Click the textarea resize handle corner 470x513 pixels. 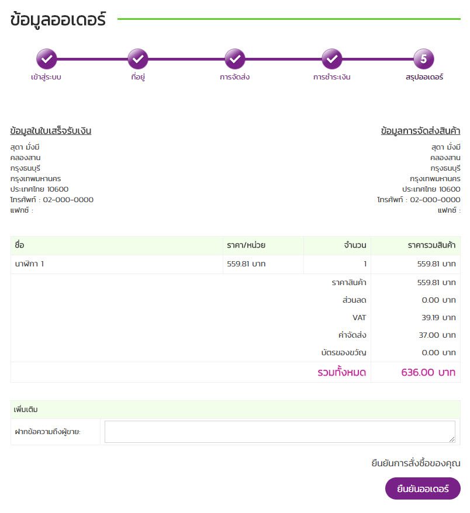[452, 439]
